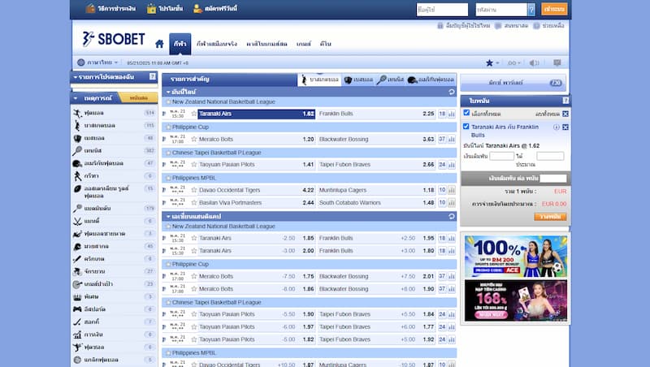
Task: Click the forgot-password question mark button
Action: (531, 9)
